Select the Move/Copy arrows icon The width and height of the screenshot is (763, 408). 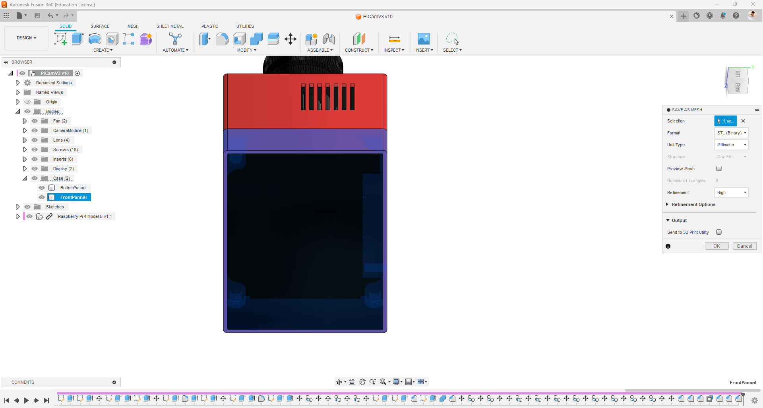[x=290, y=39]
